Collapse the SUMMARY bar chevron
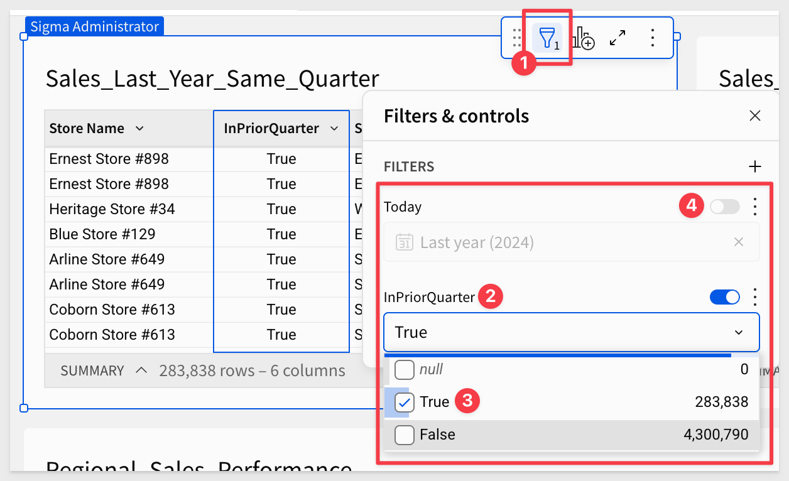The image size is (789, 481). (141, 370)
